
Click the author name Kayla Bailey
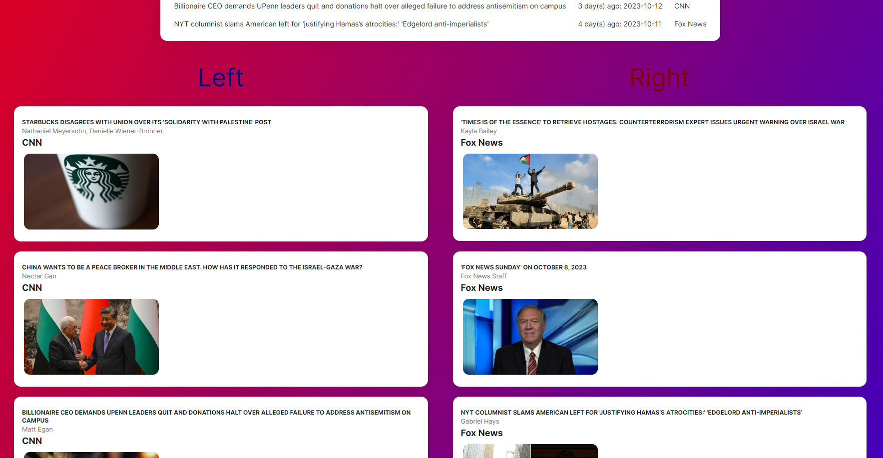tap(478, 131)
